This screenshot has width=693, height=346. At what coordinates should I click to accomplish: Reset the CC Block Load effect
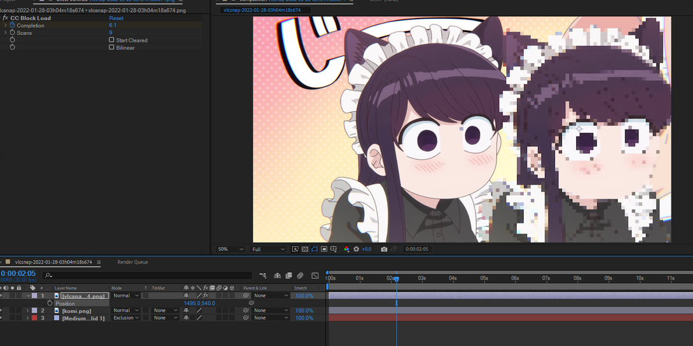point(116,18)
